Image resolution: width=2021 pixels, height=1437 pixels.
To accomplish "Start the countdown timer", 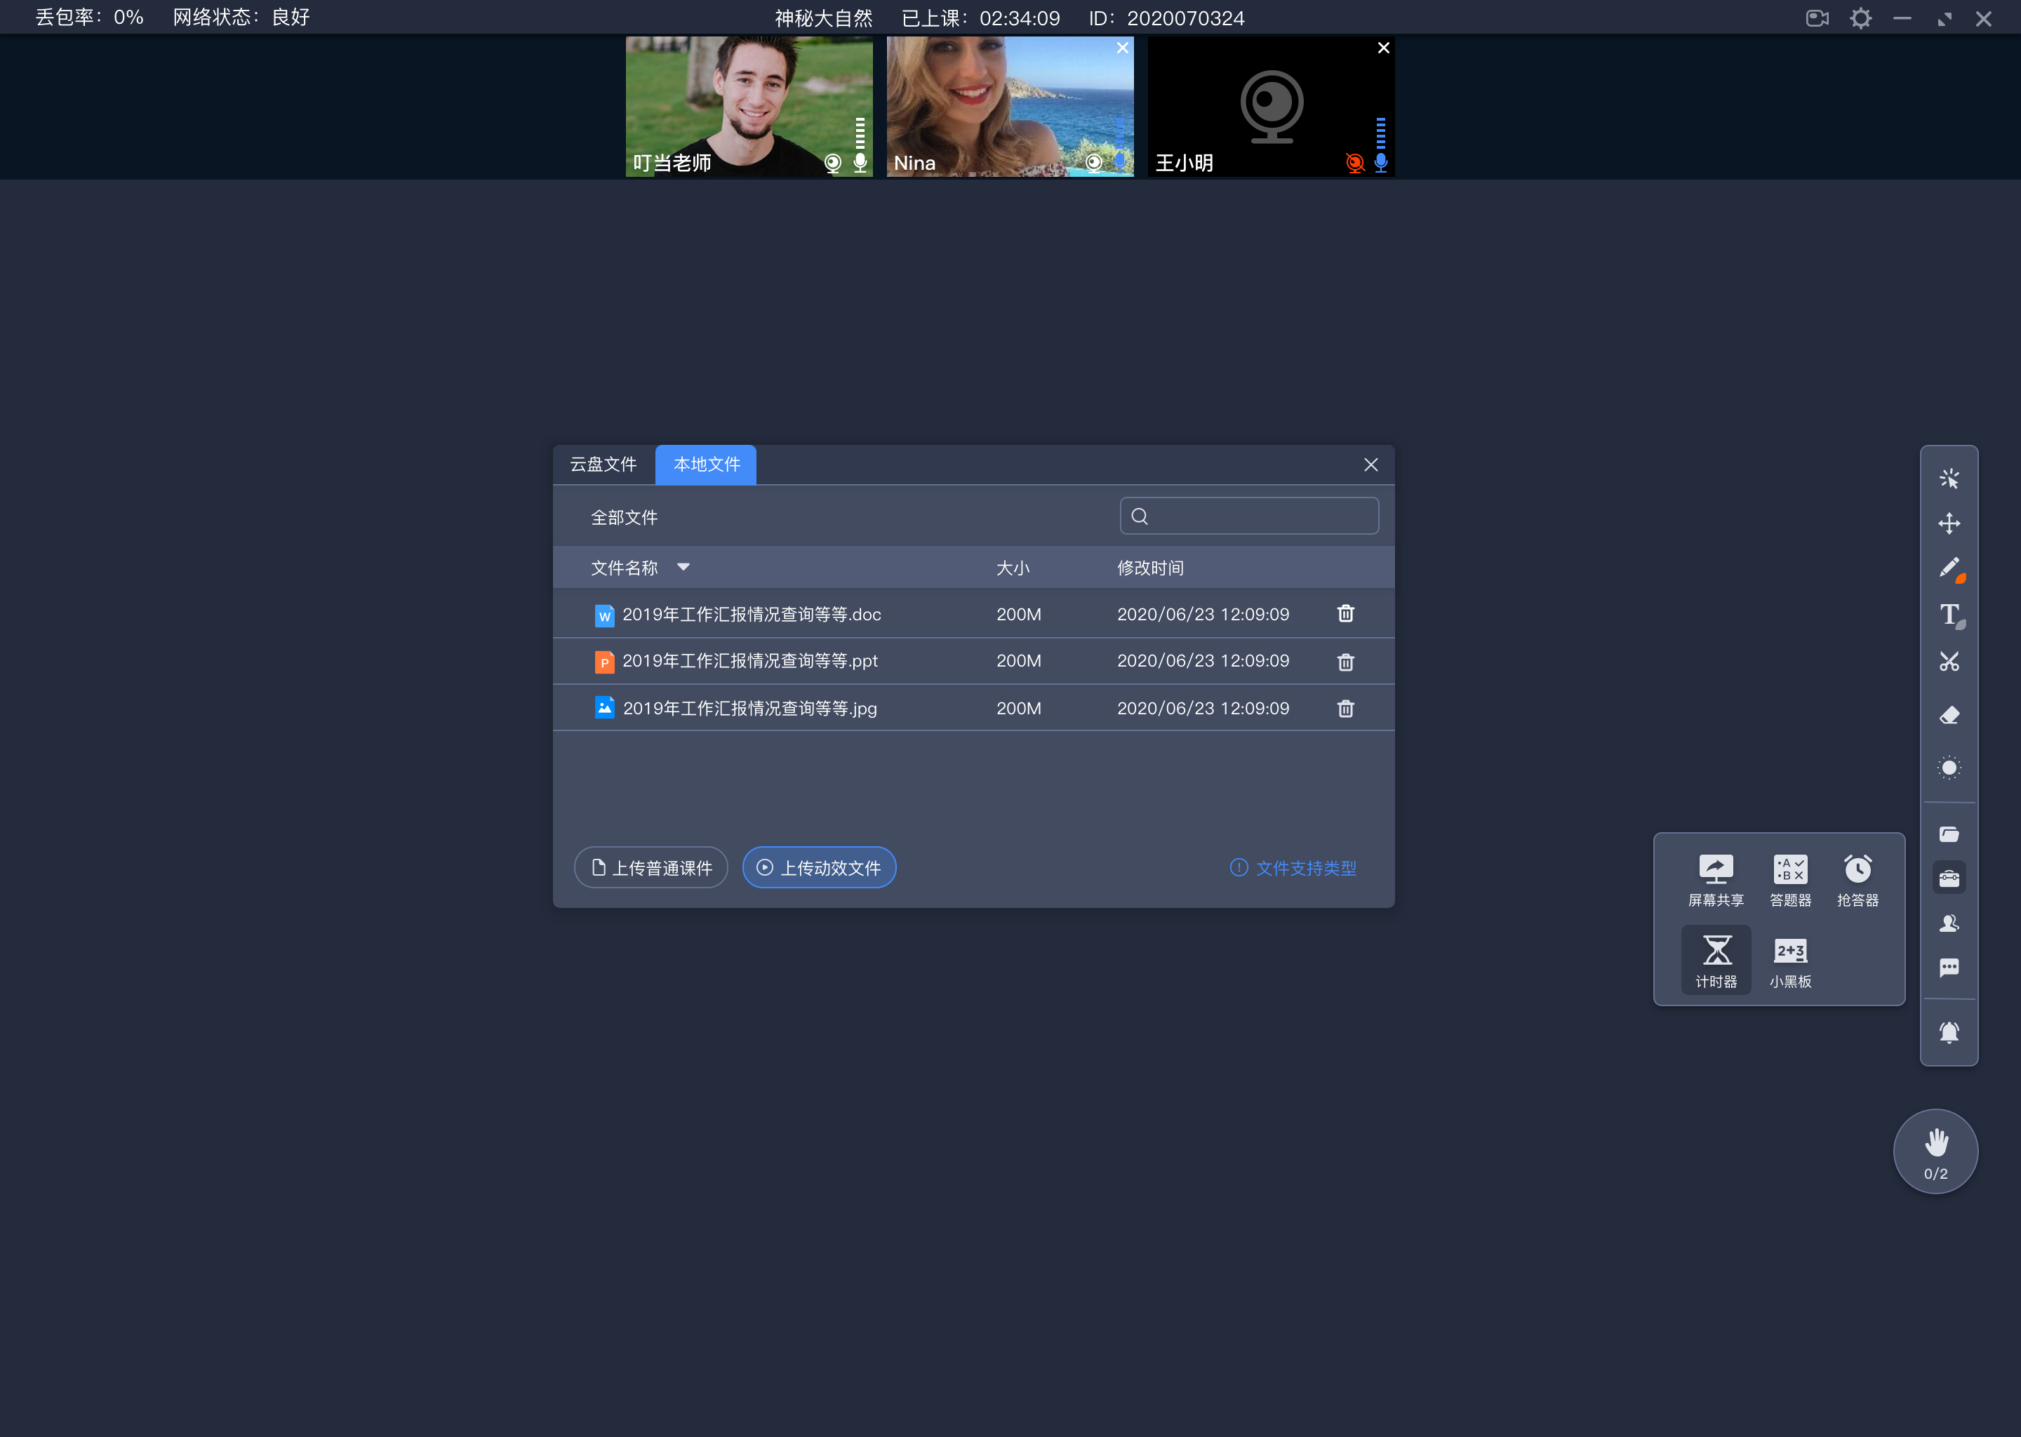I will (x=1716, y=956).
